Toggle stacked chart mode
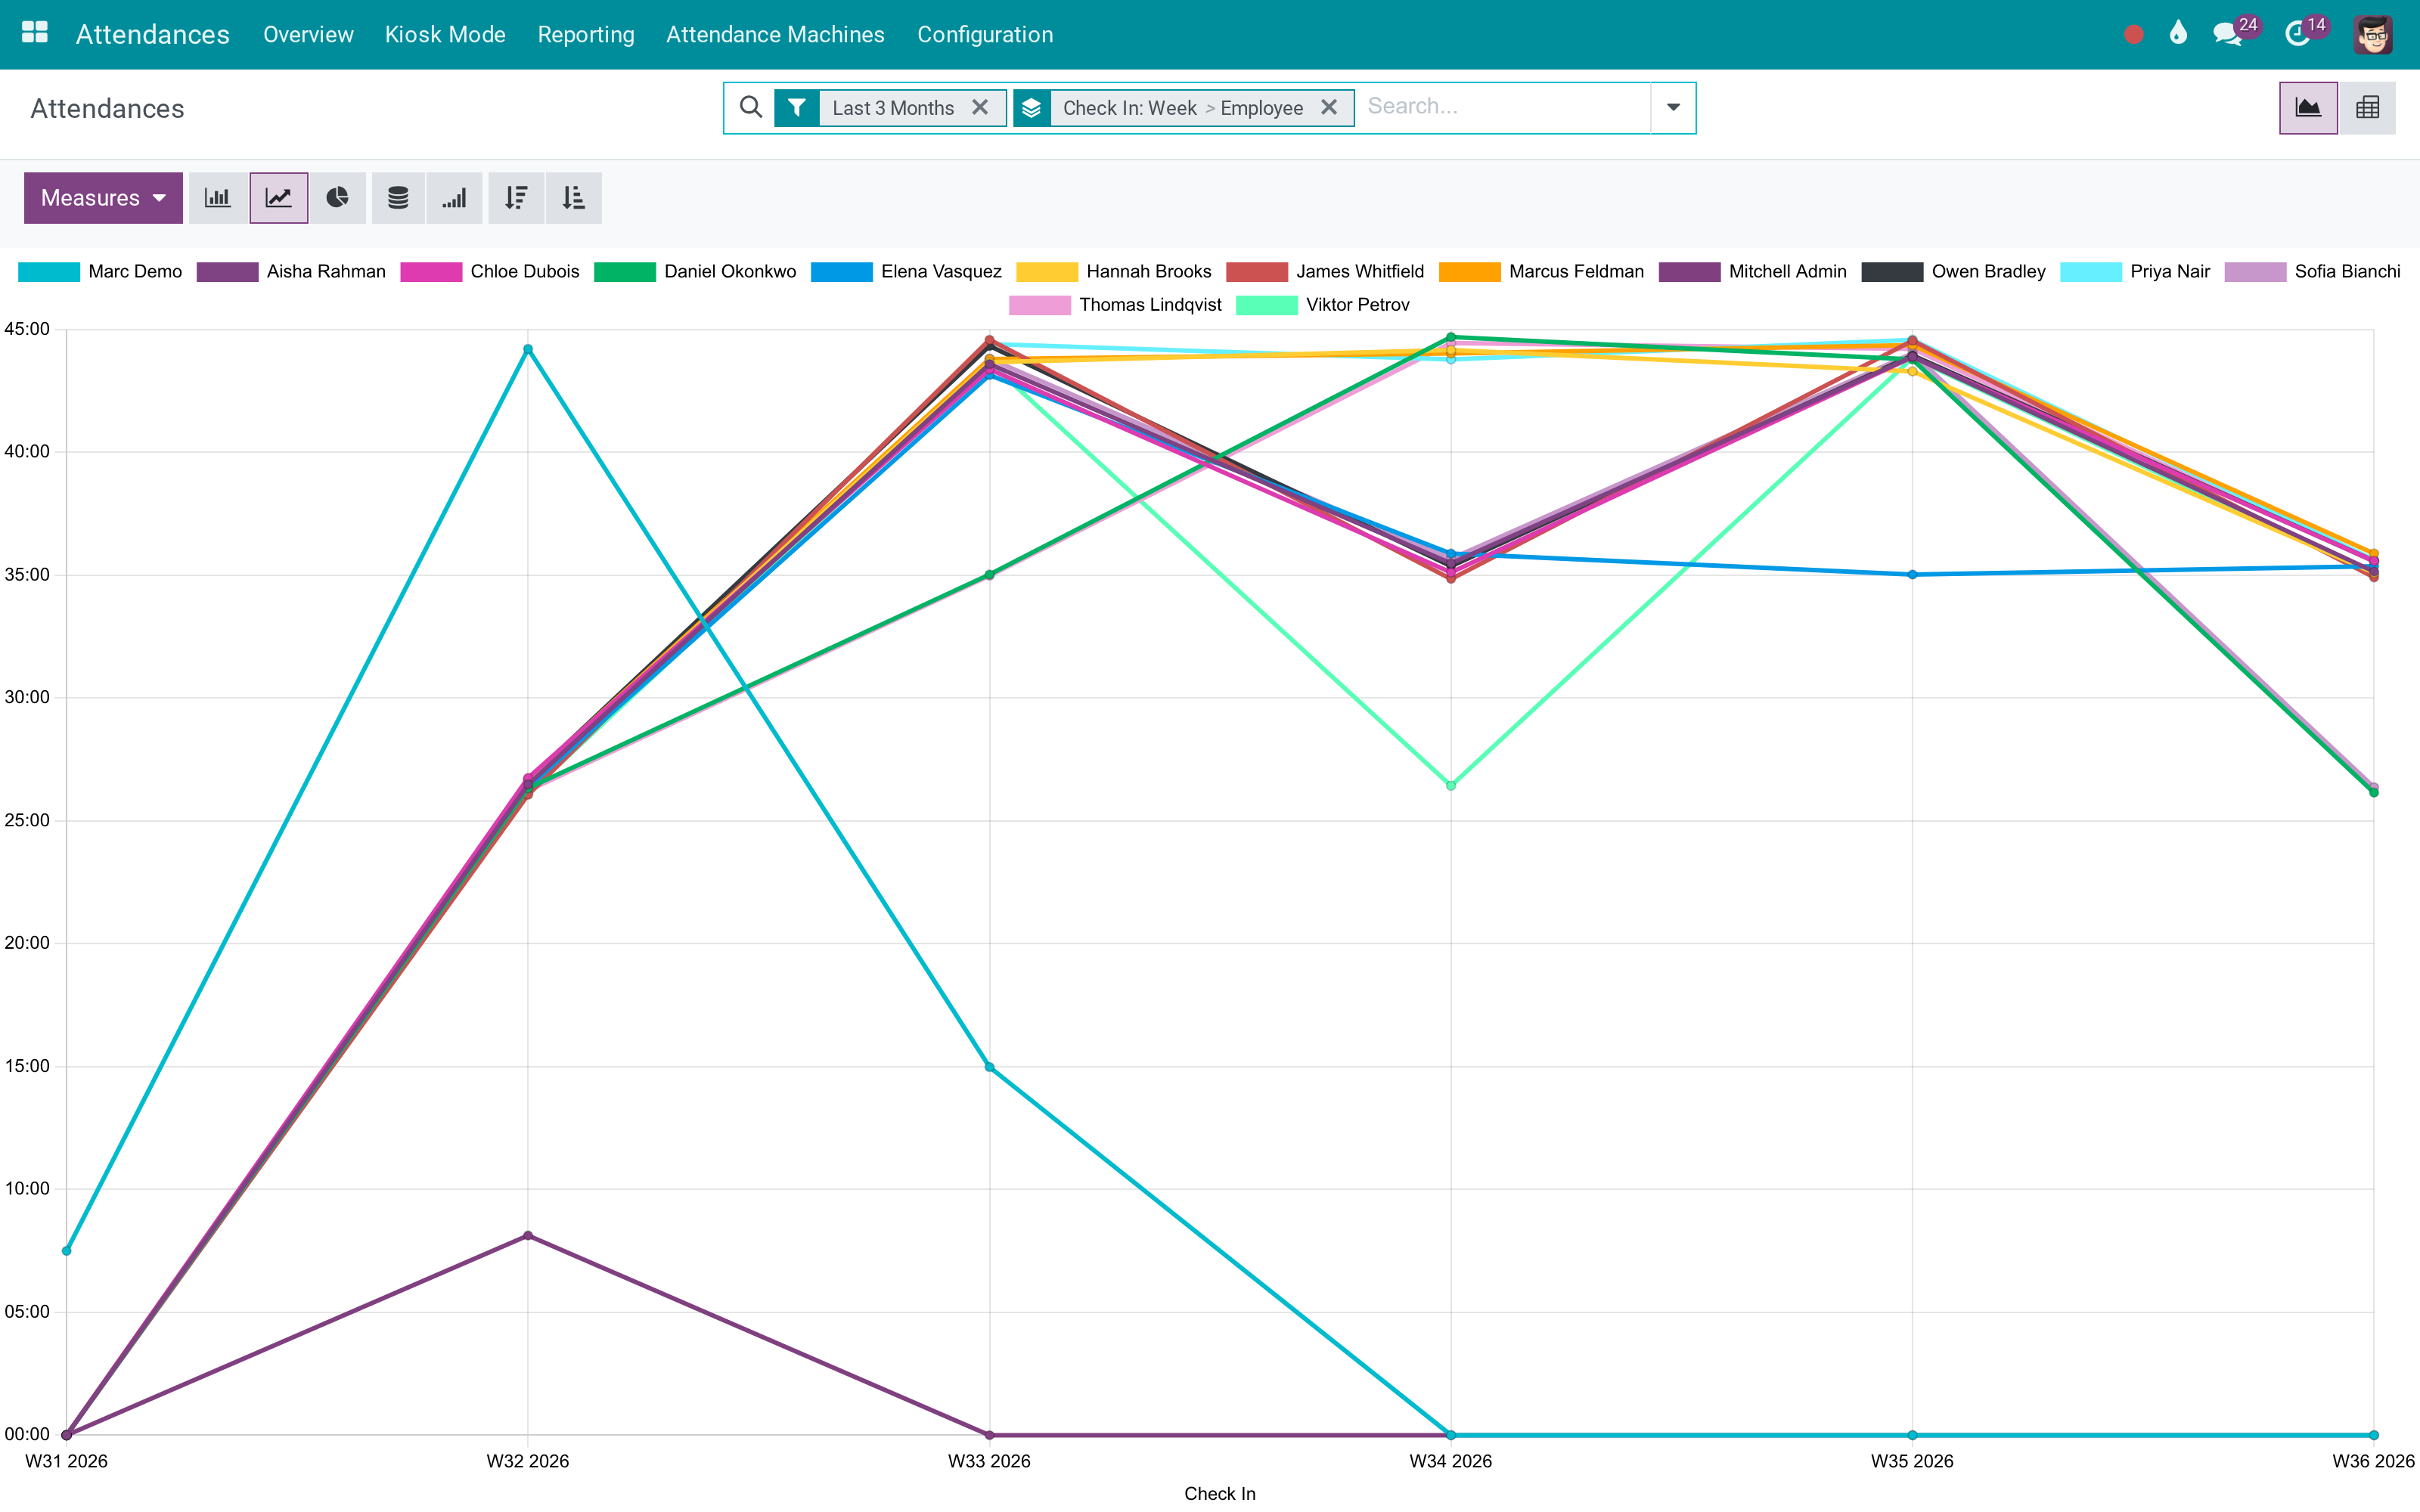The height and width of the screenshot is (1512, 2420). 398,198
